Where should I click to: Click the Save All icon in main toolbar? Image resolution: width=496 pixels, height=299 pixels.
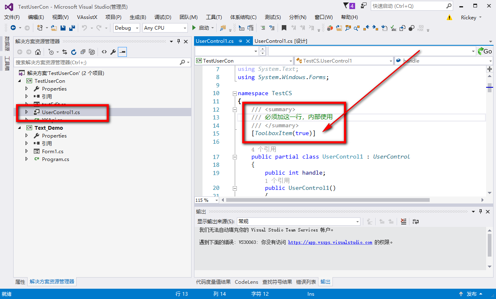tap(72, 28)
